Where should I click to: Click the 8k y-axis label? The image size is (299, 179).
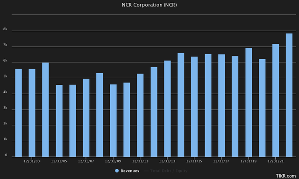click(5, 29)
